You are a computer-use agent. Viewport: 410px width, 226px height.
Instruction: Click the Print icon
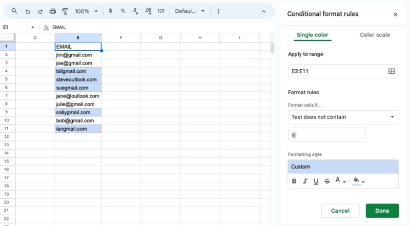(53, 11)
